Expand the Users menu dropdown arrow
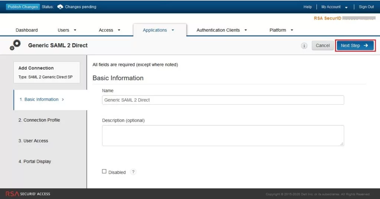 point(75,30)
